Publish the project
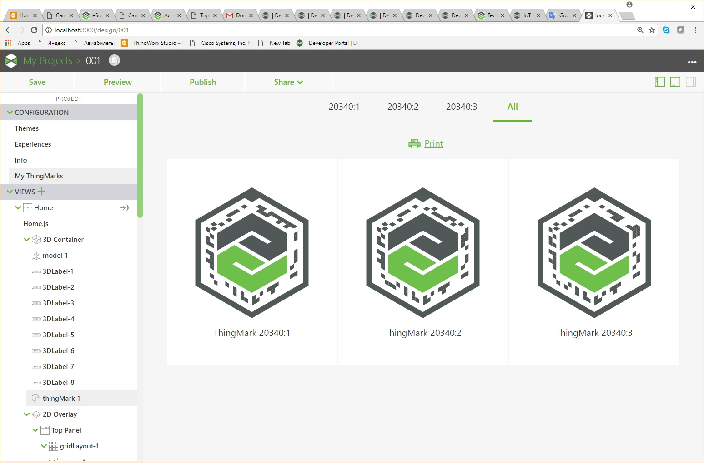The image size is (704, 463). coord(203,82)
